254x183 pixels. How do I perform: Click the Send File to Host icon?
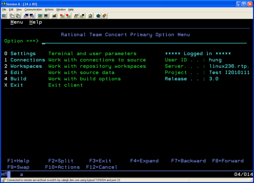tap(26, 16)
